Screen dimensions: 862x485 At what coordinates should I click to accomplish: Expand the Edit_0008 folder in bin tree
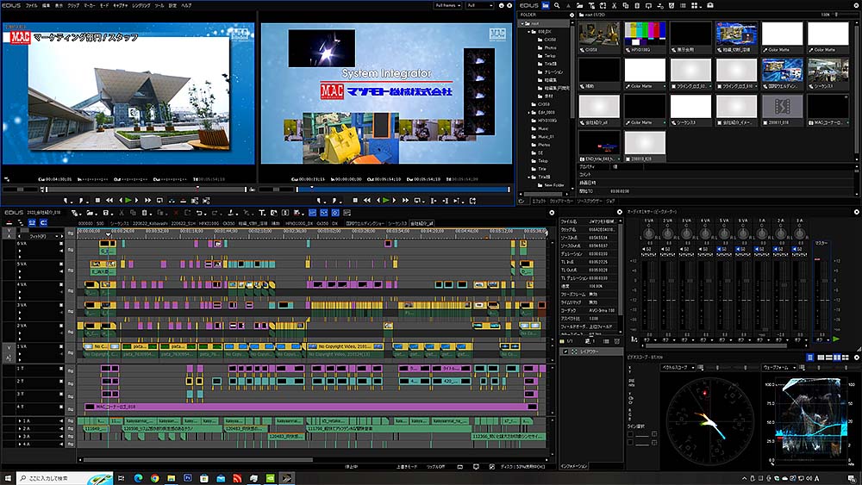tap(529, 112)
